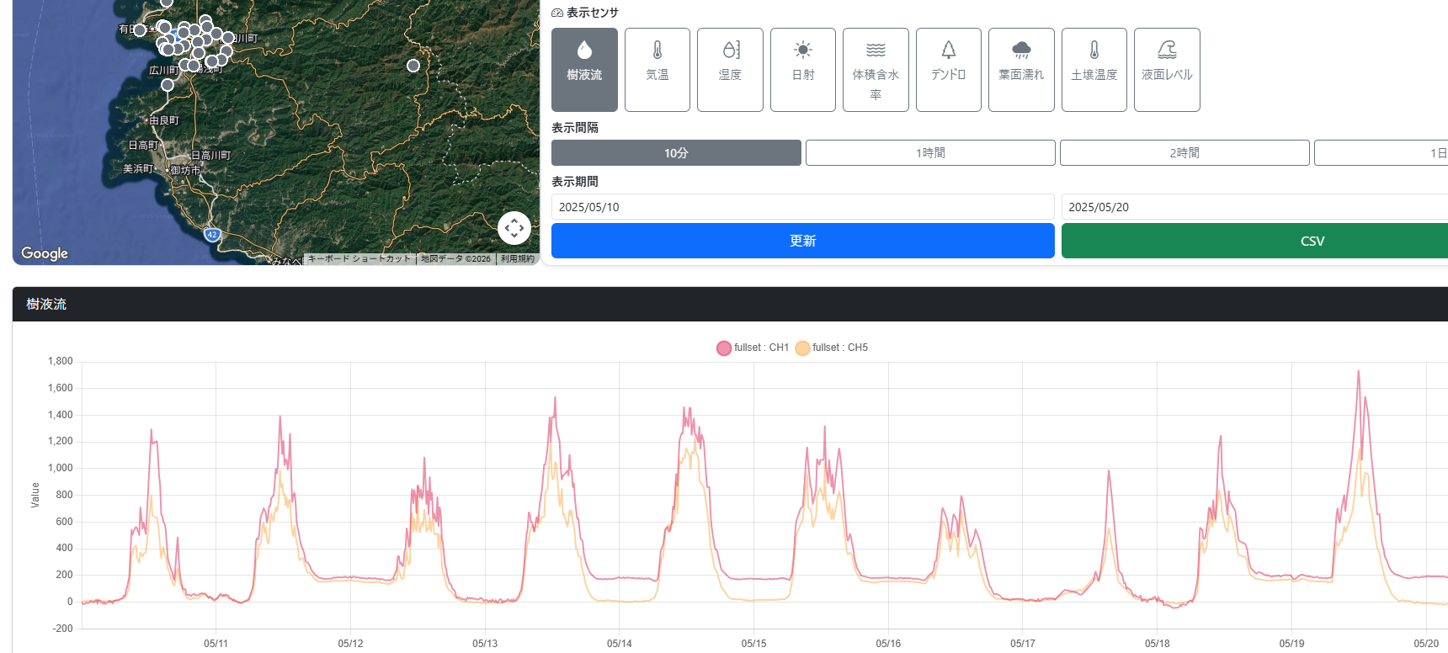Viewport: 1448px width, 653px height.
Task: Click the sensor marker north of 由良町
Action: click(x=168, y=85)
